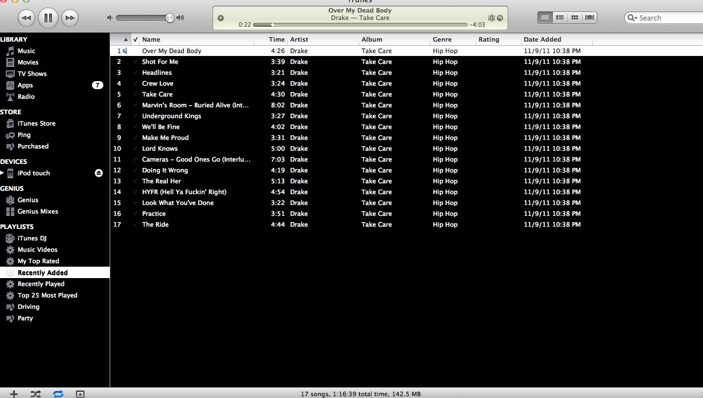
Task: Select the iPod touch device
Action: tap(34, 173)
